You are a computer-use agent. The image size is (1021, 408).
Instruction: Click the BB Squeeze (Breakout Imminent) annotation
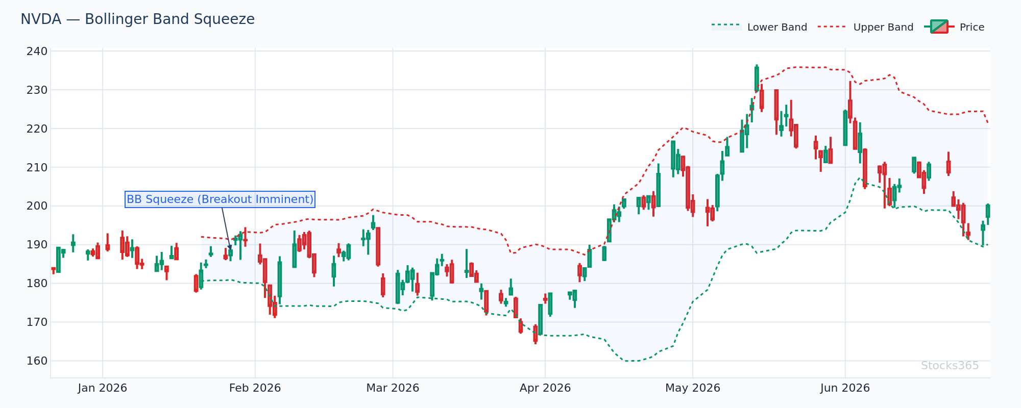pos(220,199)
